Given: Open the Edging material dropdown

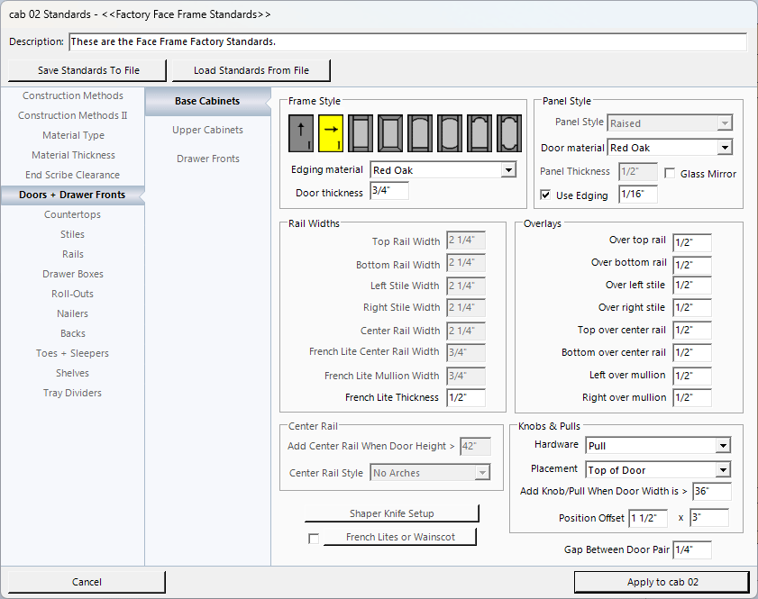Looking at the screenshot, I should (507, 169).
